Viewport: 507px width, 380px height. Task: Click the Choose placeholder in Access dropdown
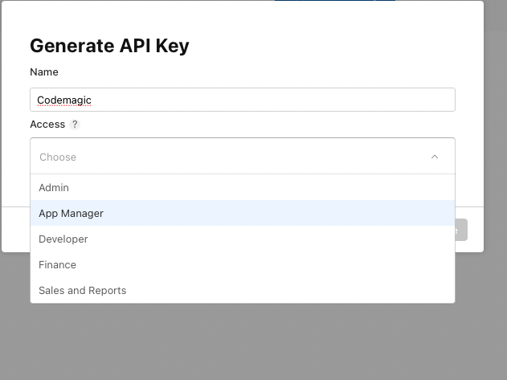58,157
